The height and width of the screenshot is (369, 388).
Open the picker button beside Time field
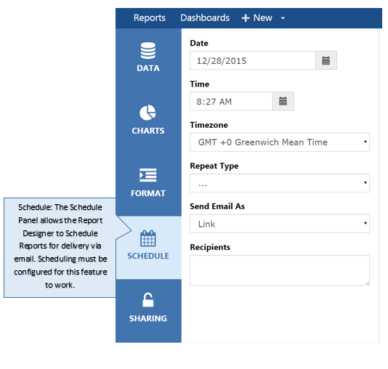coord(283,101)
